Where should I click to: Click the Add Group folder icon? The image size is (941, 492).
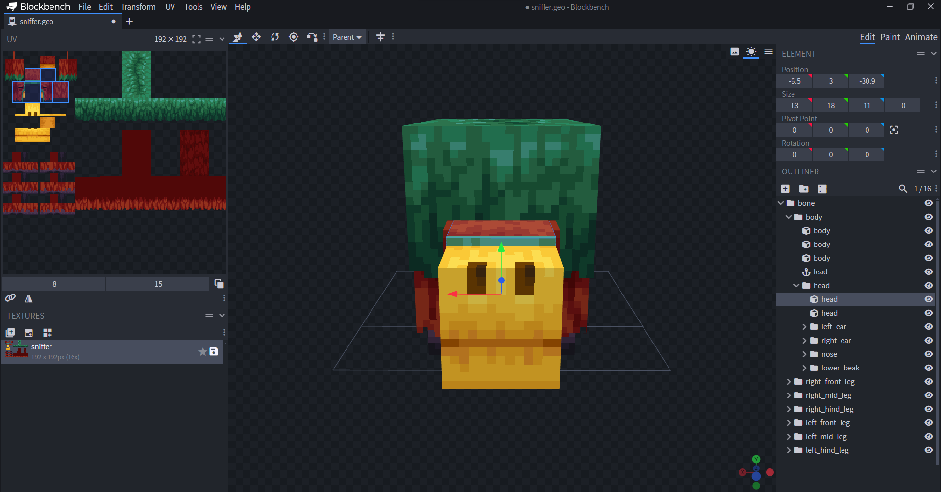pyautogui.click(x=804, y=189)
